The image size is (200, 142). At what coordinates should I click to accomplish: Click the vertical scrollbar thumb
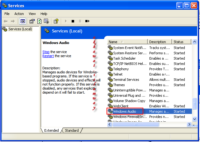(x=194, y=104)
